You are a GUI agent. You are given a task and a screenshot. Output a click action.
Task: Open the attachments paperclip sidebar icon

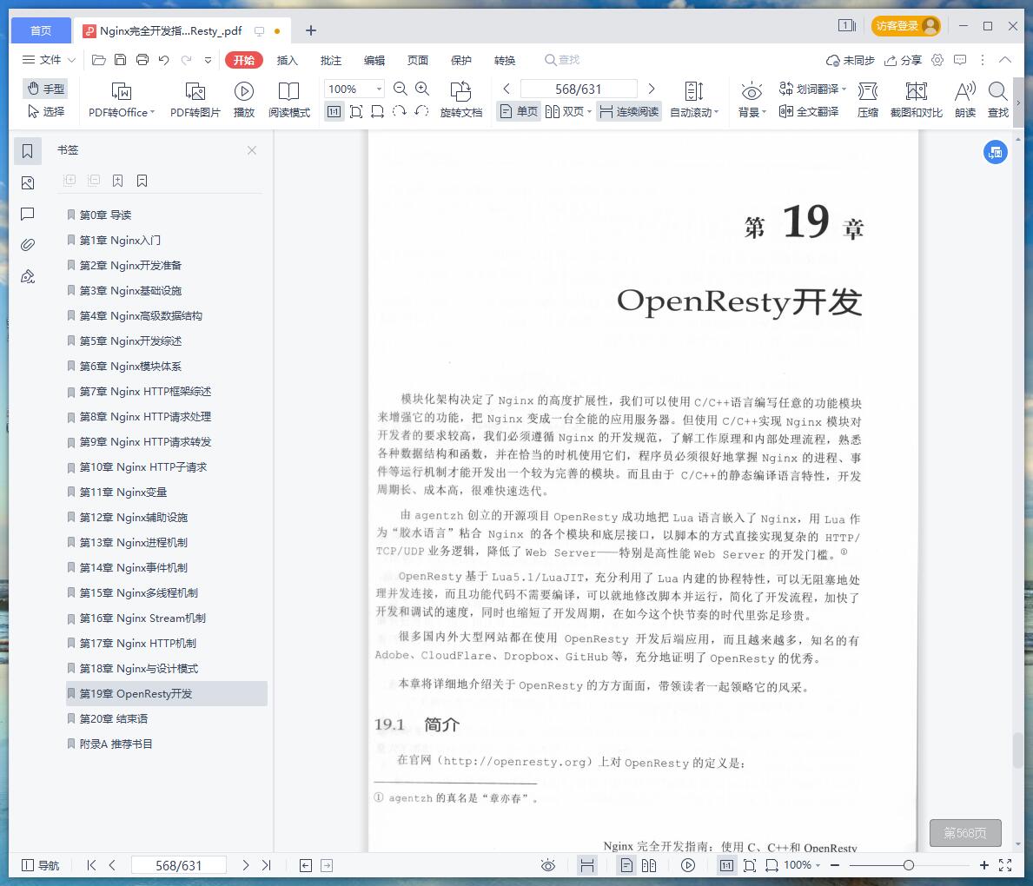(28, 245)
